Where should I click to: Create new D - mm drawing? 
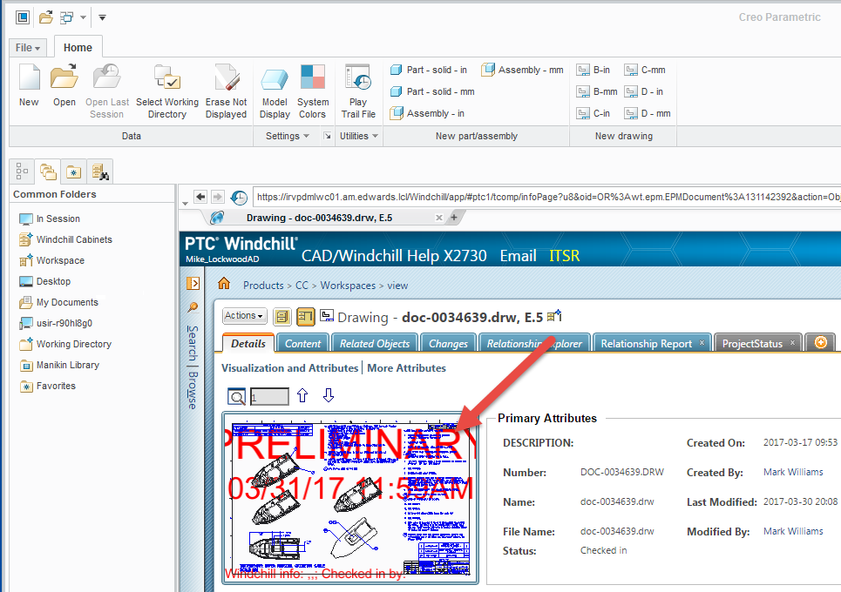[x=648, y=113]
